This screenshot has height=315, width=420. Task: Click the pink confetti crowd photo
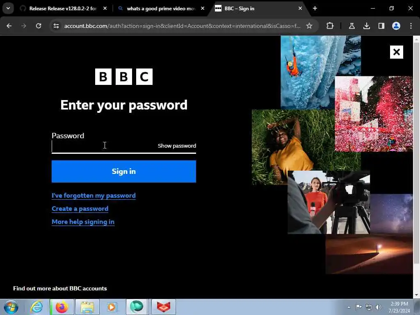coord(374,114)
